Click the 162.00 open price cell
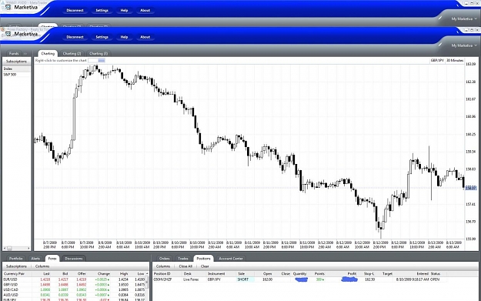Image resolution: width=481 pixels, height=301 pixels. [268, 279]
